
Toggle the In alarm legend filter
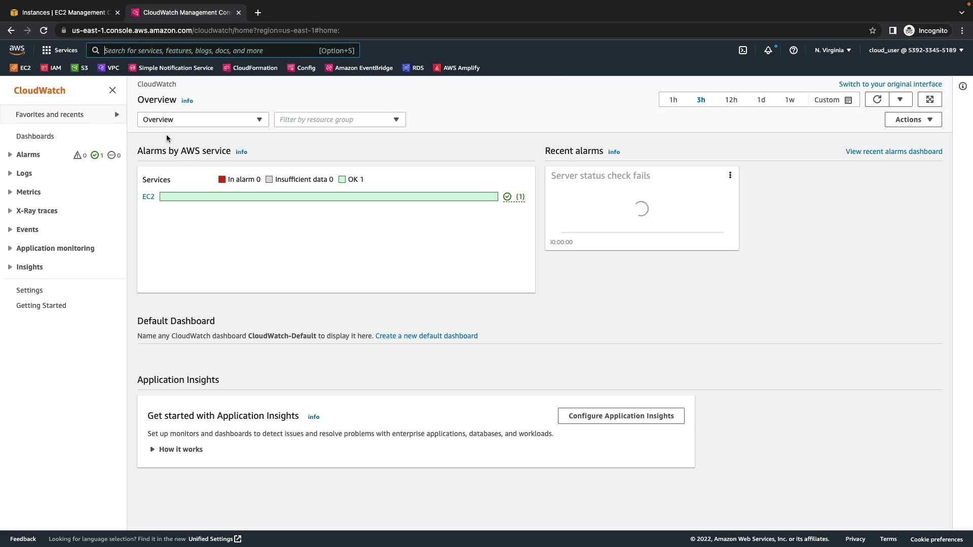pyautogui.click(x=239, y=179)
